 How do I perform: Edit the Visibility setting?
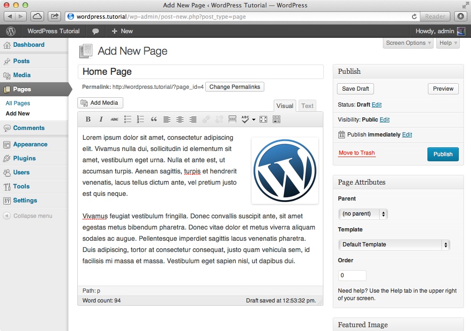coord(384,120)
